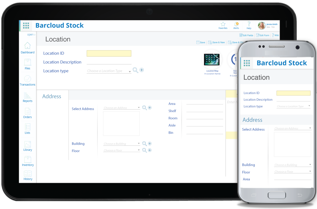The width and height of the screenshot is (317, 209).
Task: Add new building plus icon
Action: 149,144
